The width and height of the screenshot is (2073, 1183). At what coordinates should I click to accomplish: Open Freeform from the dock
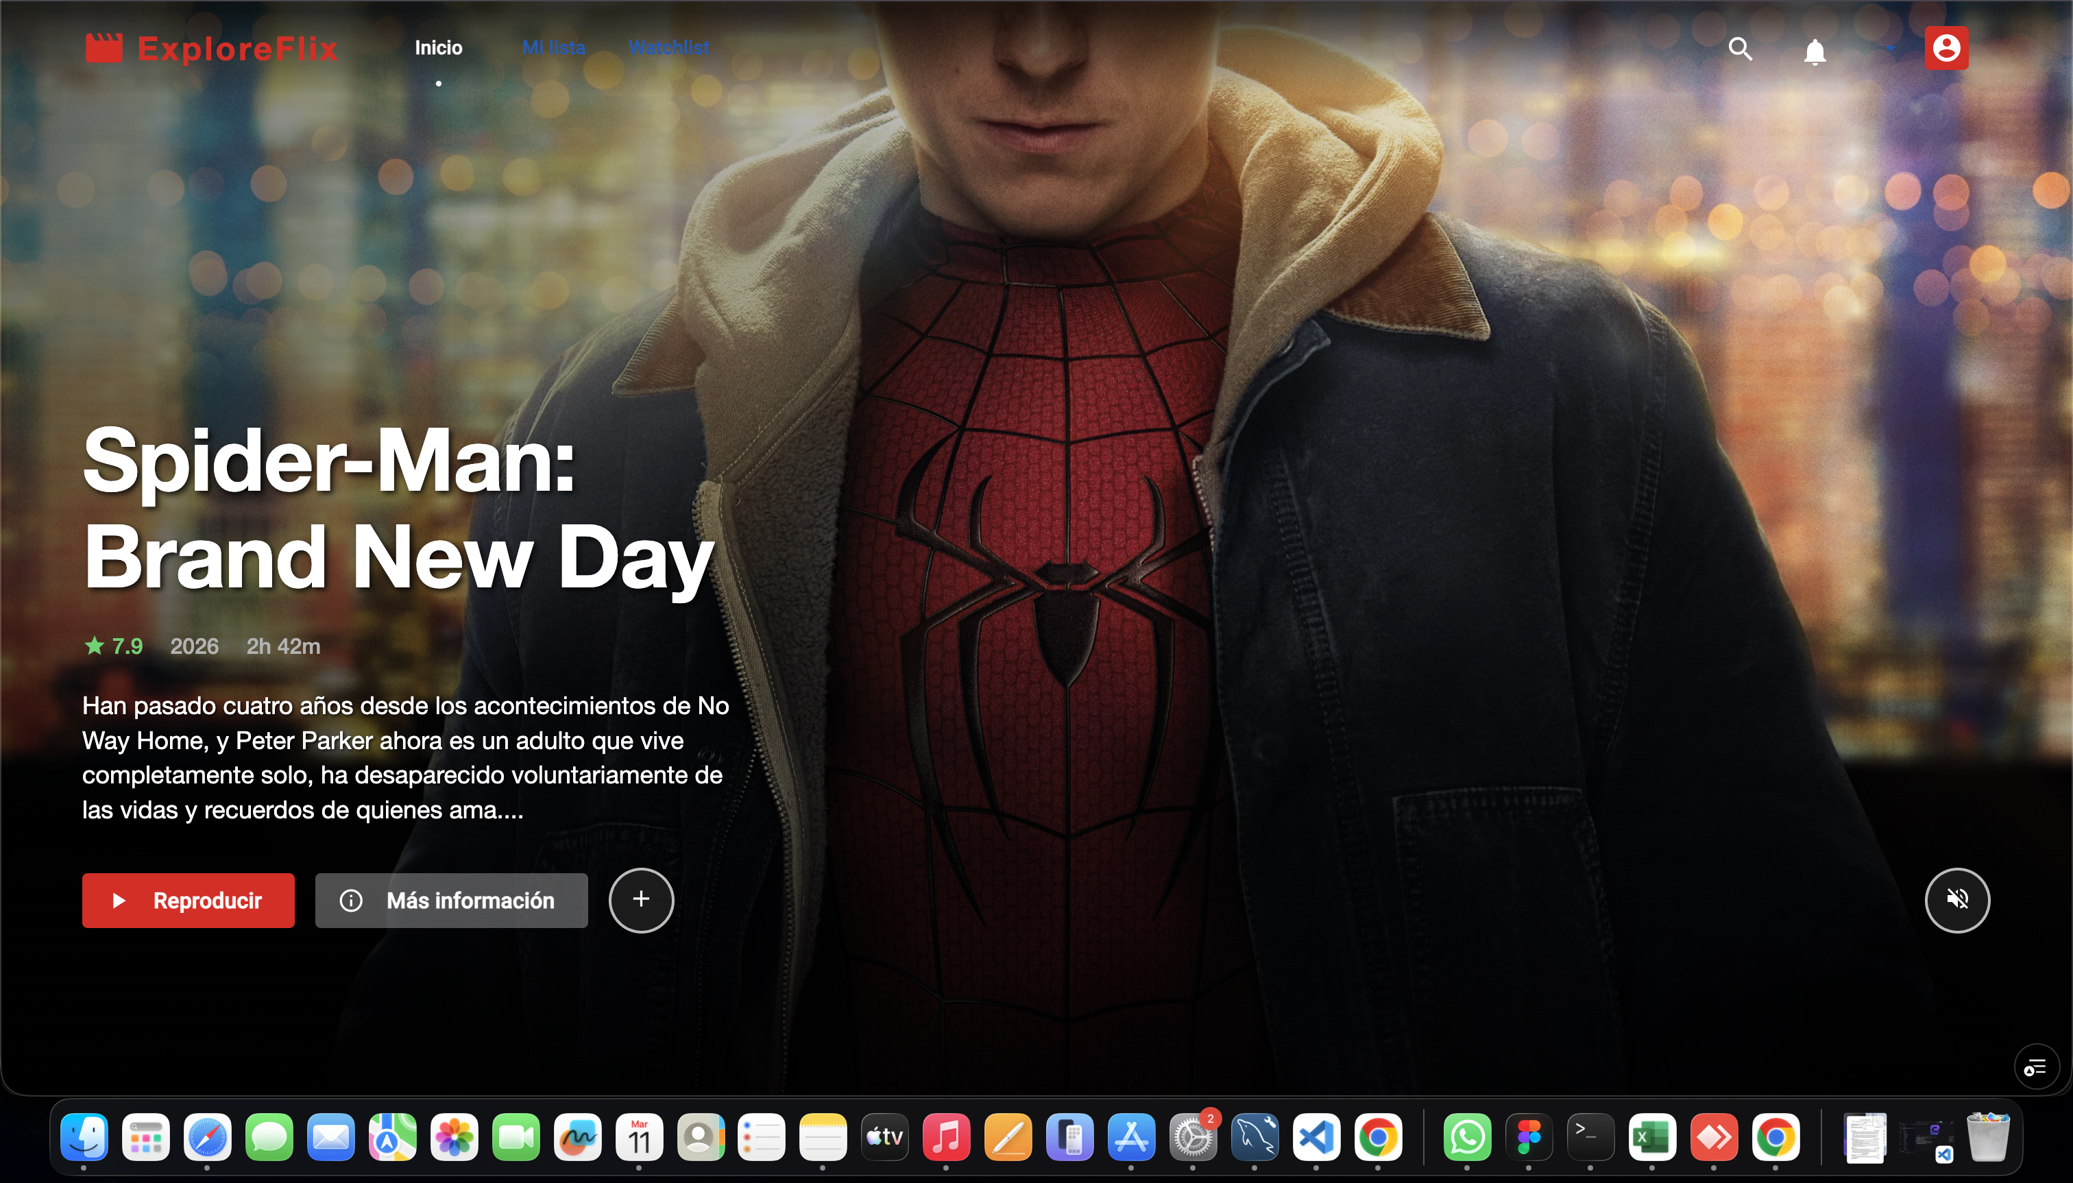pyautogui.click(x=578, y=1136)
